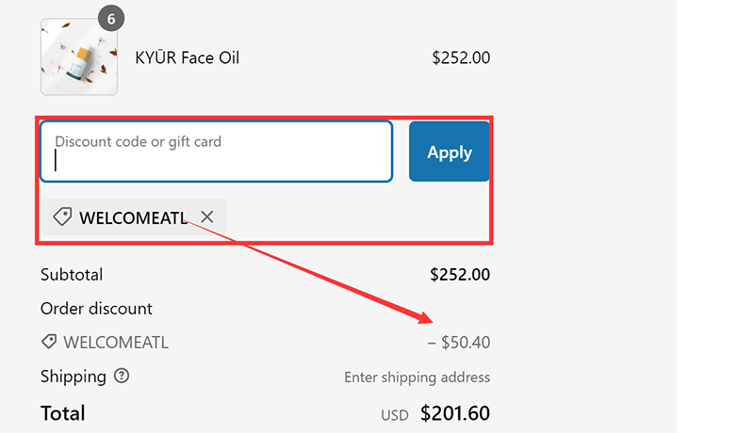The image size is (754, 433).
Task: Click the tag icon inside the discount chip
Action: point(62,217)
